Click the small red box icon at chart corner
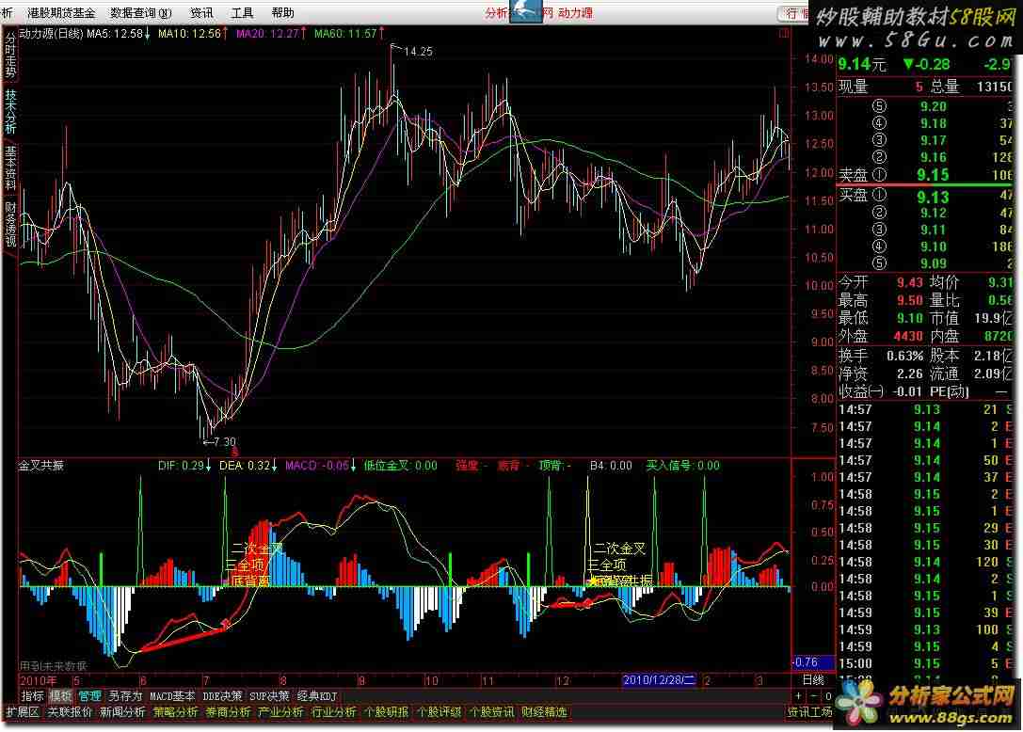 click(784, 33)
